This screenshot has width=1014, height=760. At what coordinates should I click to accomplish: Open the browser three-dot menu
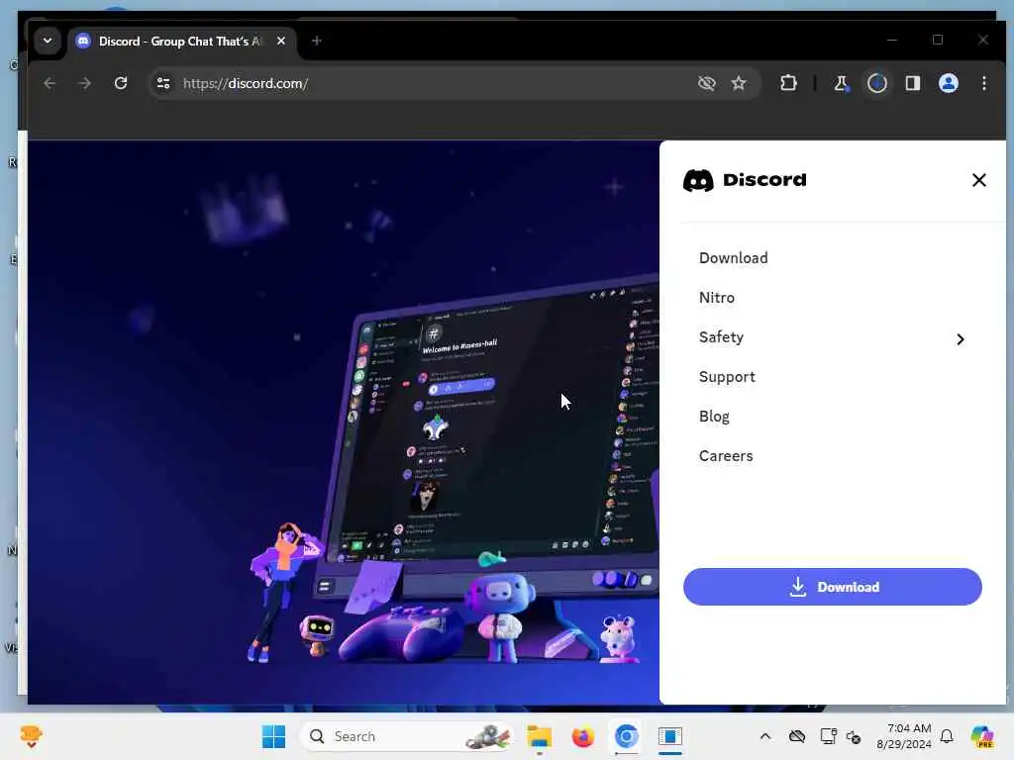983,83
